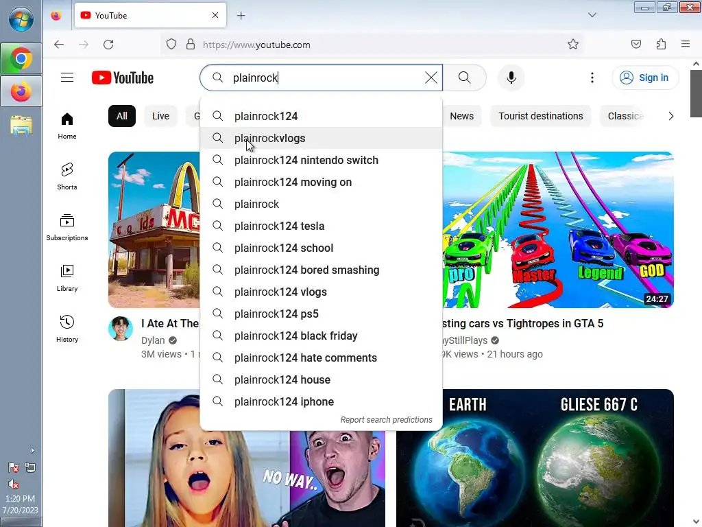Click the Dylan channel avatar
Image resolution: width=702 pixels, height=527 pixels.
click(121, 329)
